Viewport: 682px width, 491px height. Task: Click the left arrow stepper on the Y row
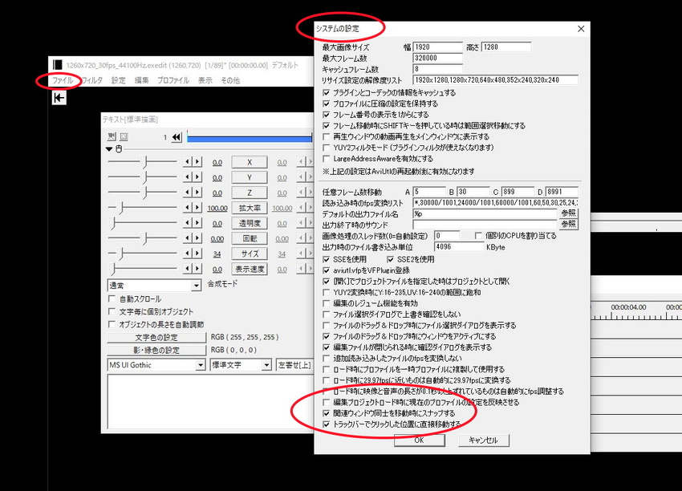[x=188, y=177]
